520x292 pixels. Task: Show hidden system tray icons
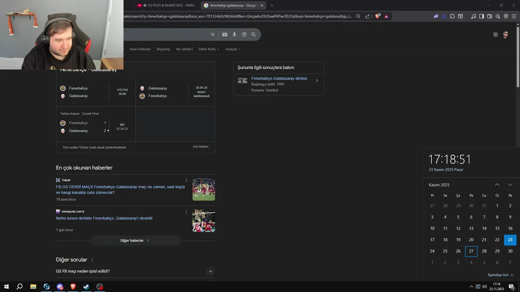click(x=471, y=287)
